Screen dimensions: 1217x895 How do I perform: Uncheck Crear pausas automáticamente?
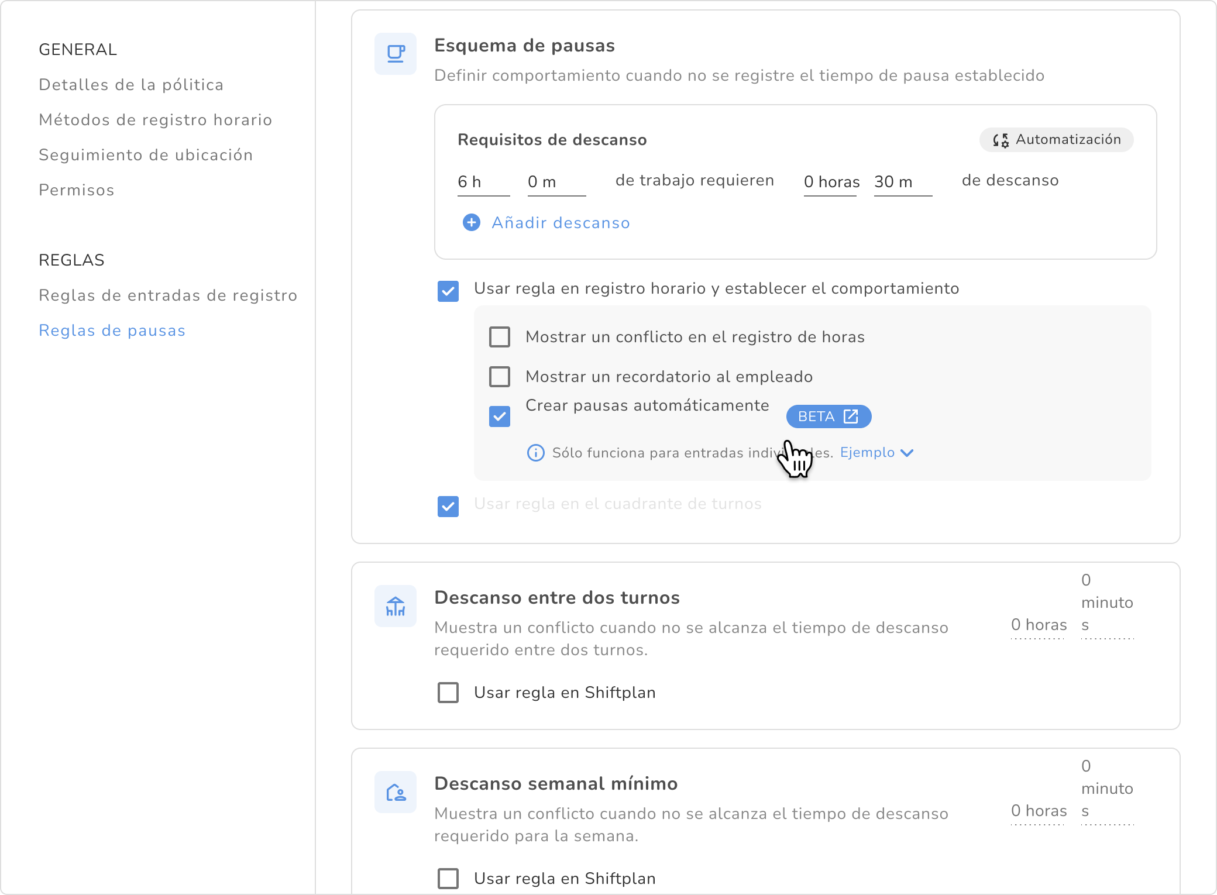pos(500,416)
